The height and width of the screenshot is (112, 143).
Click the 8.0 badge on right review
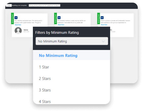pos(102,18)
